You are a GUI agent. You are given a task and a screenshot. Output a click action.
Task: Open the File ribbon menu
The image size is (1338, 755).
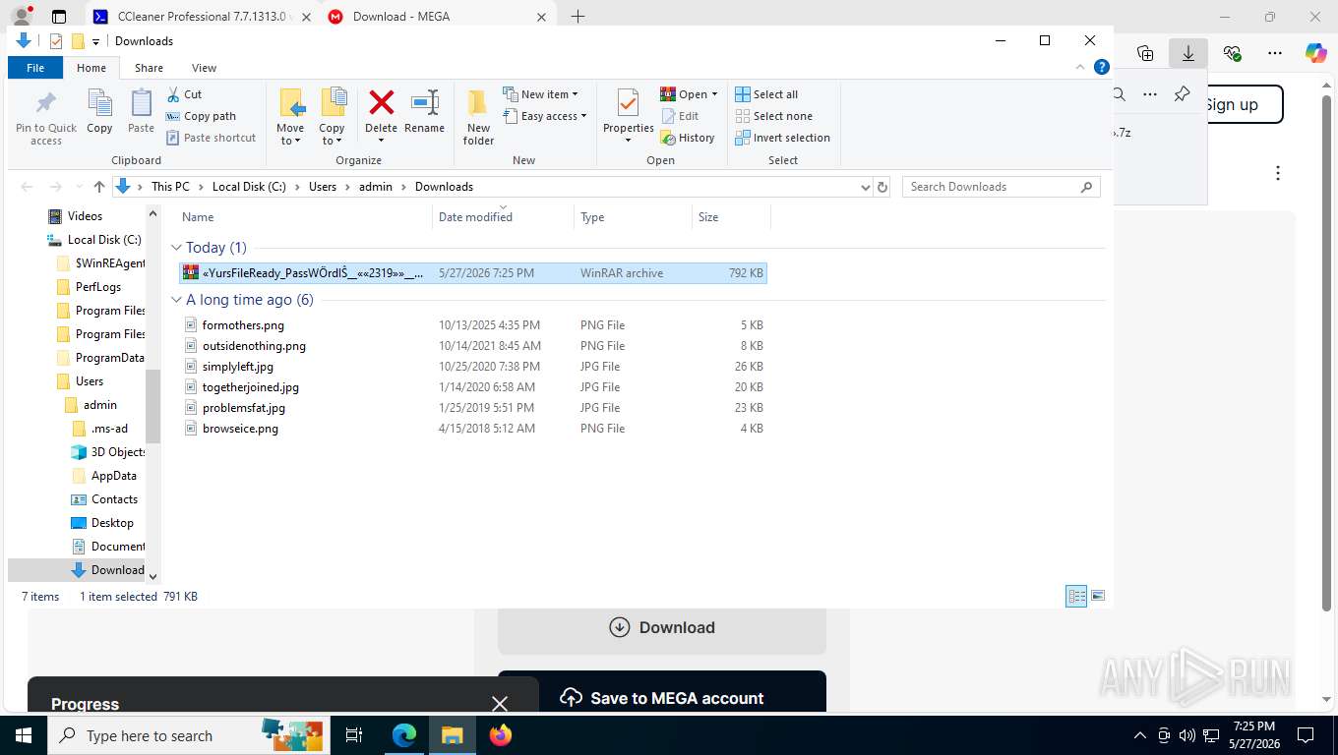click(x=35, y=68)
